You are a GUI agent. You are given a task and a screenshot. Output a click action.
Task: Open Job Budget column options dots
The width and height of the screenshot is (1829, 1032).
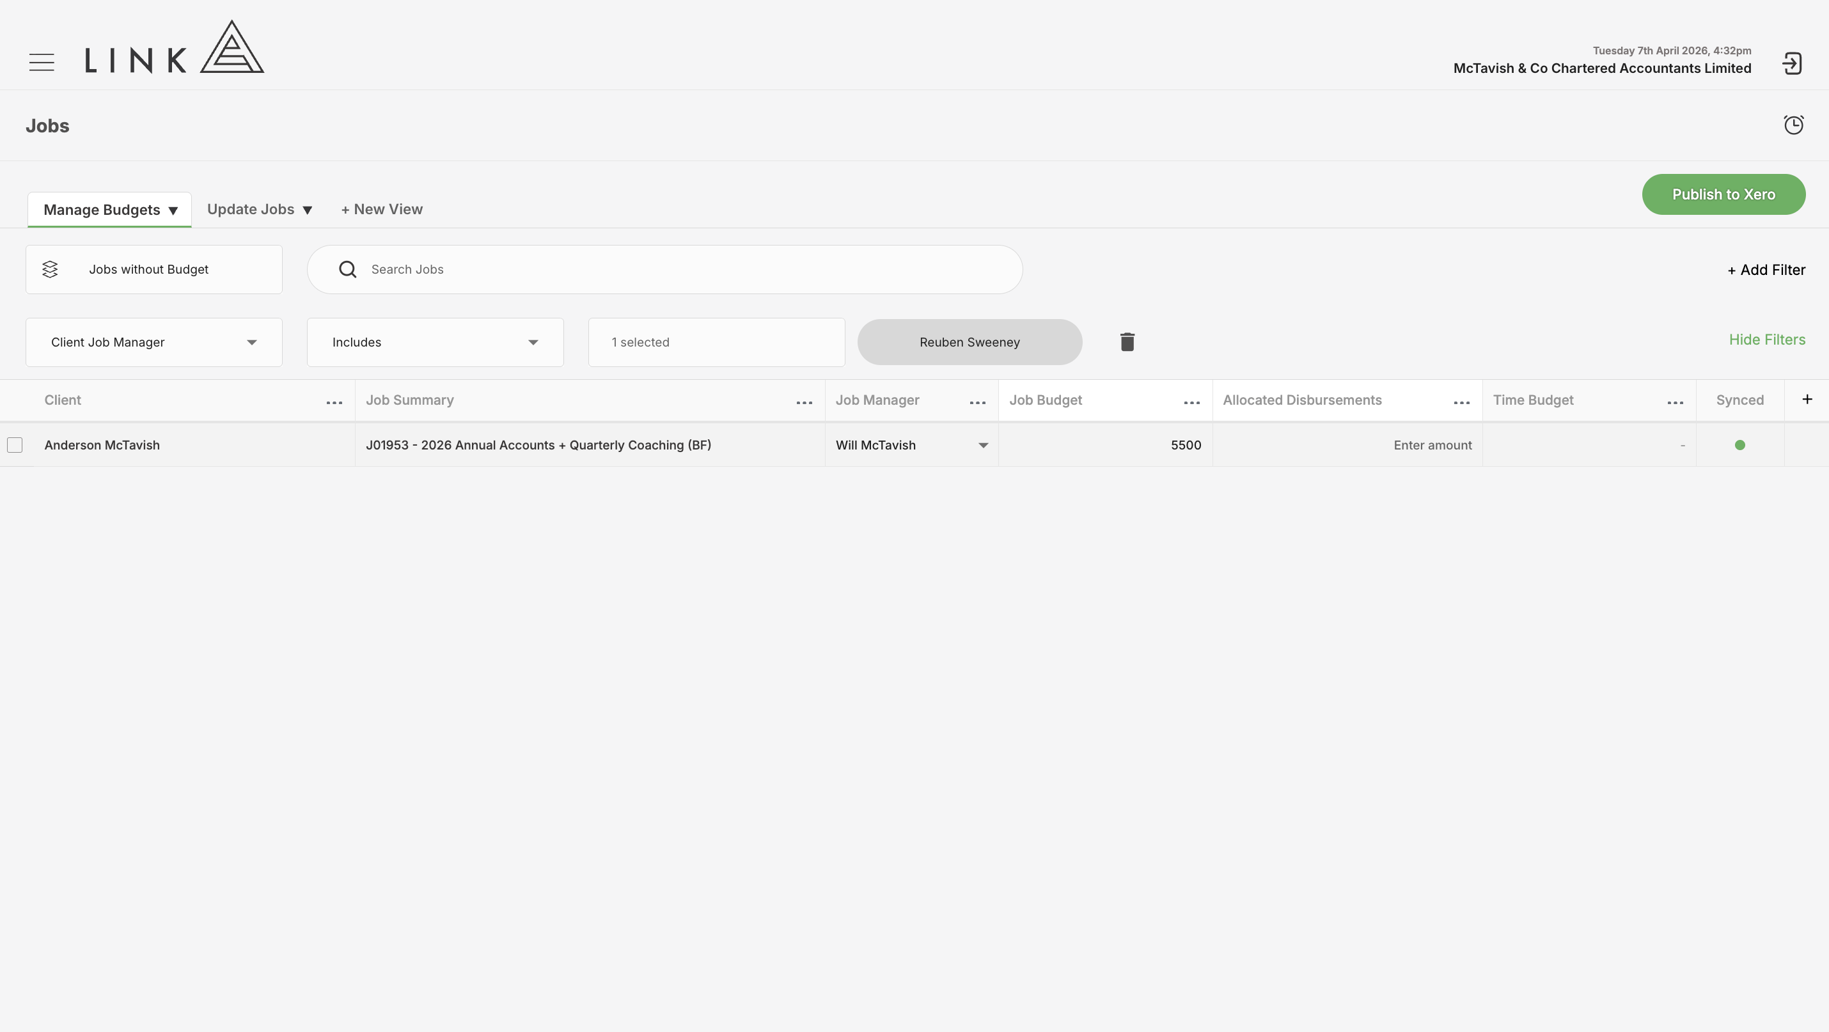(1192, 402)
